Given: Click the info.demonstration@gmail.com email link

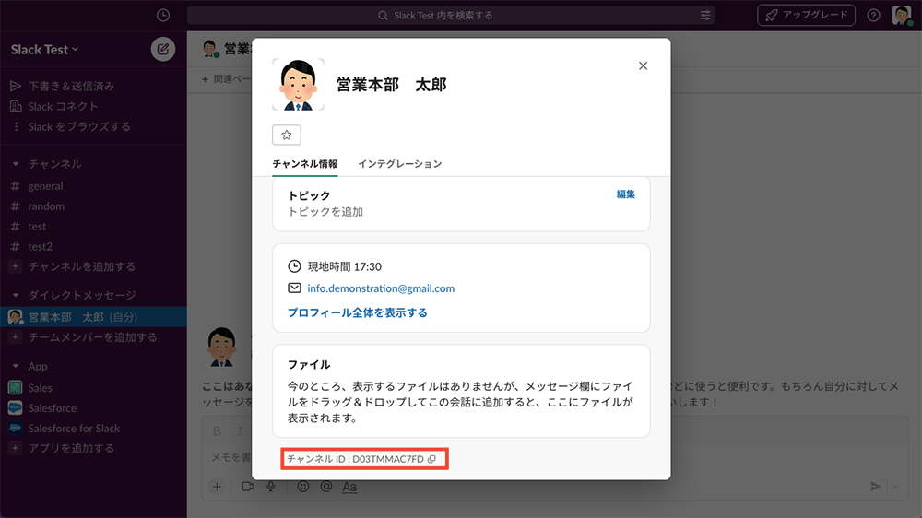Looking at the screenshot, I should [x=381, y=288].
